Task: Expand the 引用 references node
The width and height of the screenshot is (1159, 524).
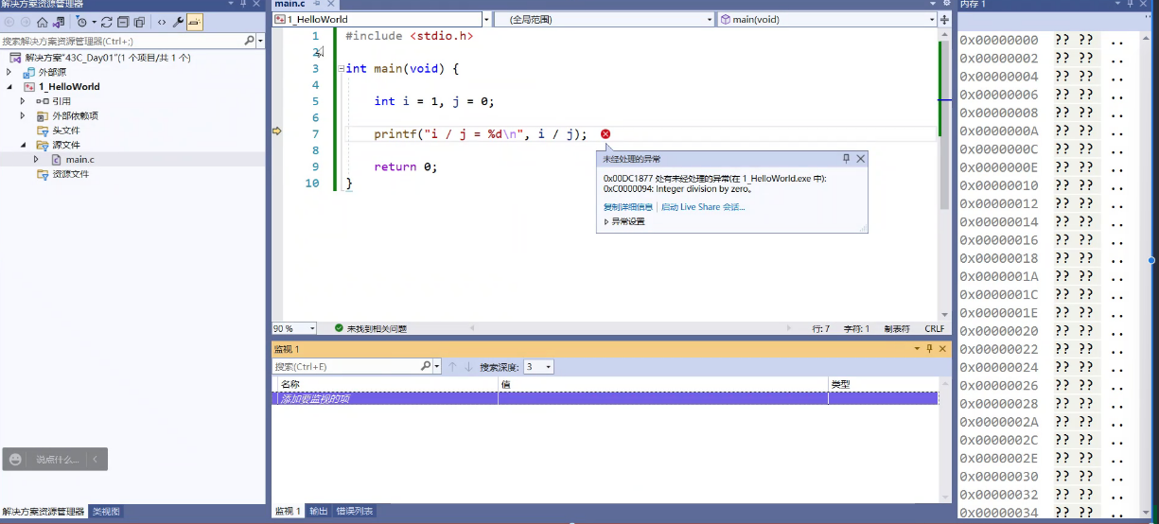Action: pyautogui.click(x=23, y=101)
